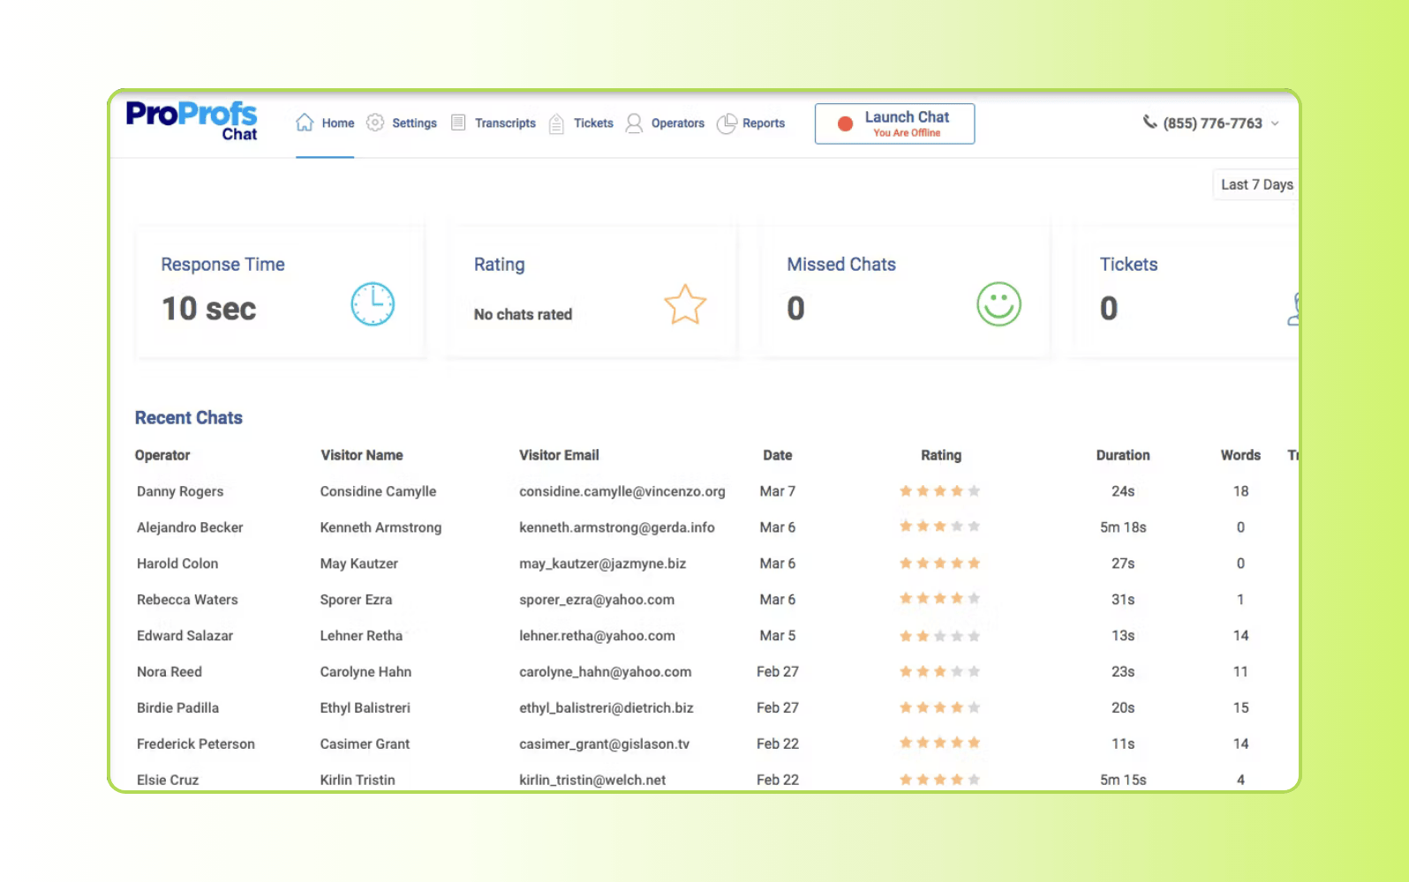Click email lehner.retha@yahoo.com
Viewport: 1409px width, 882px height.
pyautogui.click(x=597, y=636)
